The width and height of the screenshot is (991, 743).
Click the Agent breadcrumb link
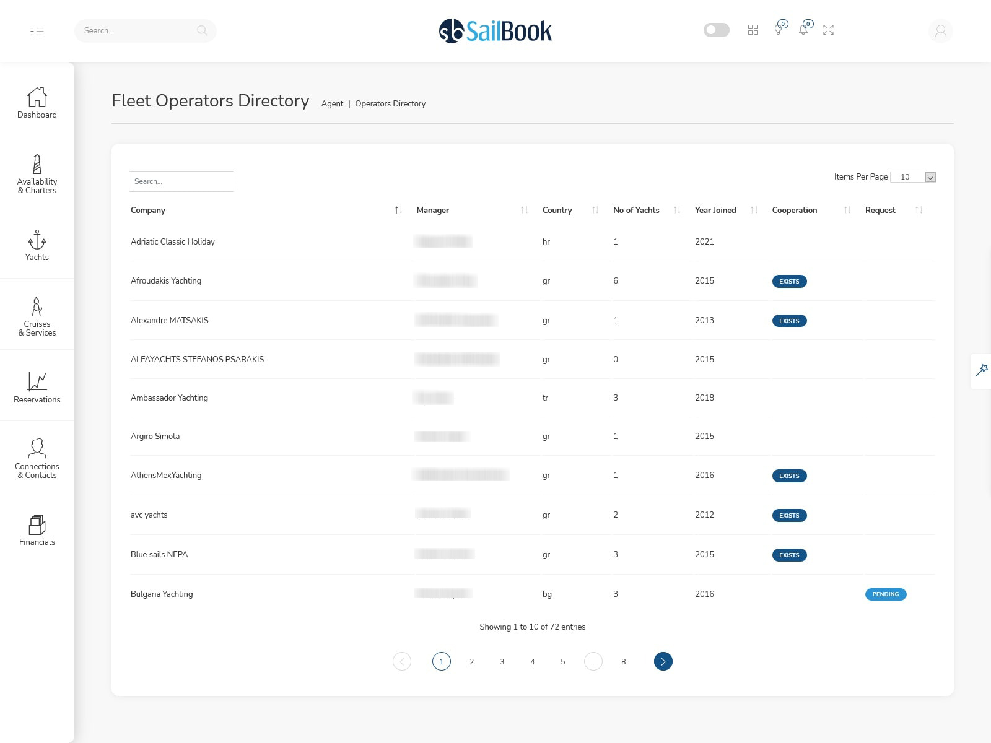click(332, 104)
